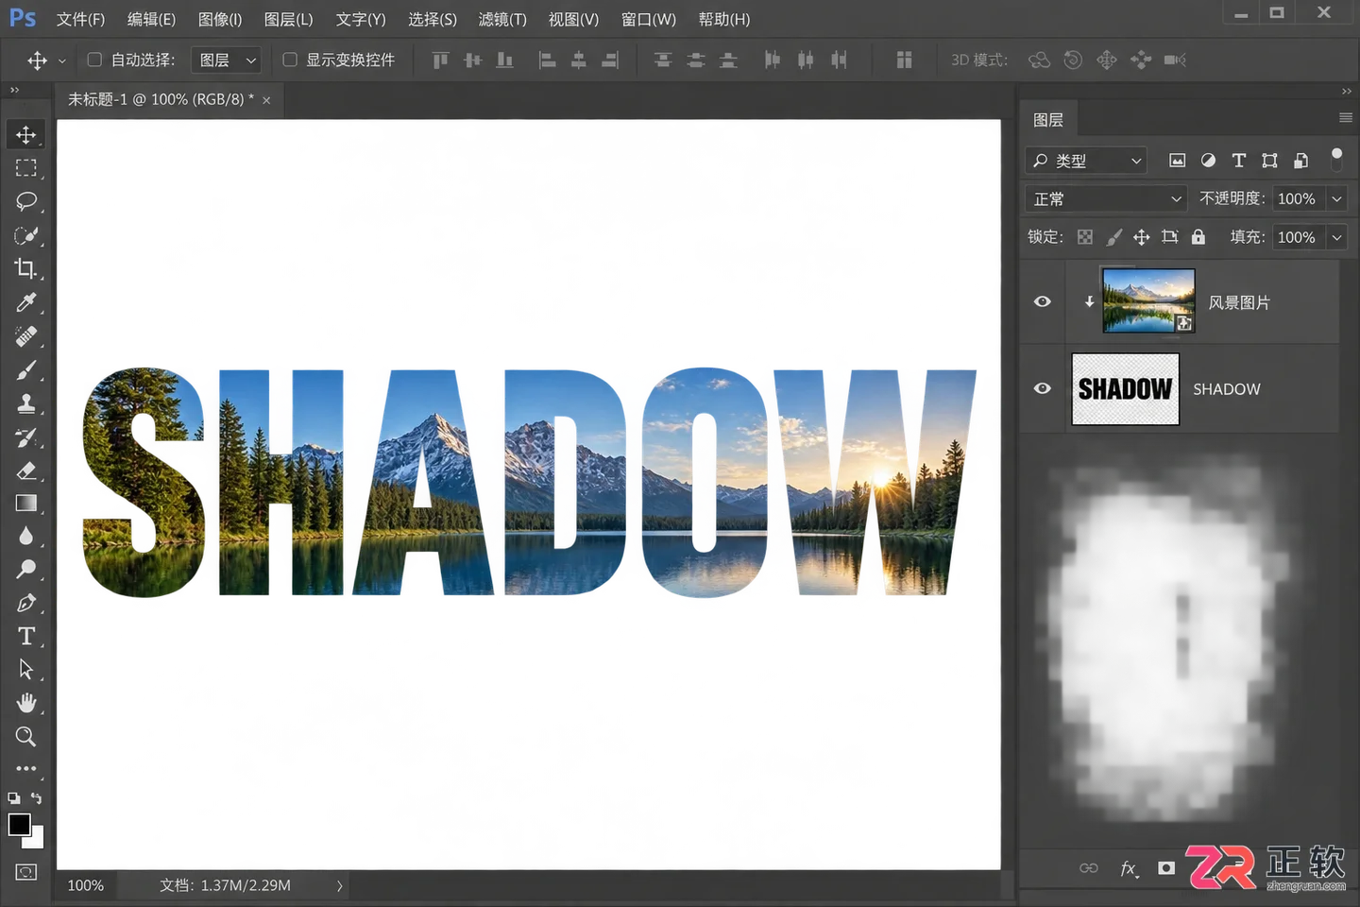Select the Eyedropper tool
This screenshot has height=907, width=1360.
coord(25,302)
